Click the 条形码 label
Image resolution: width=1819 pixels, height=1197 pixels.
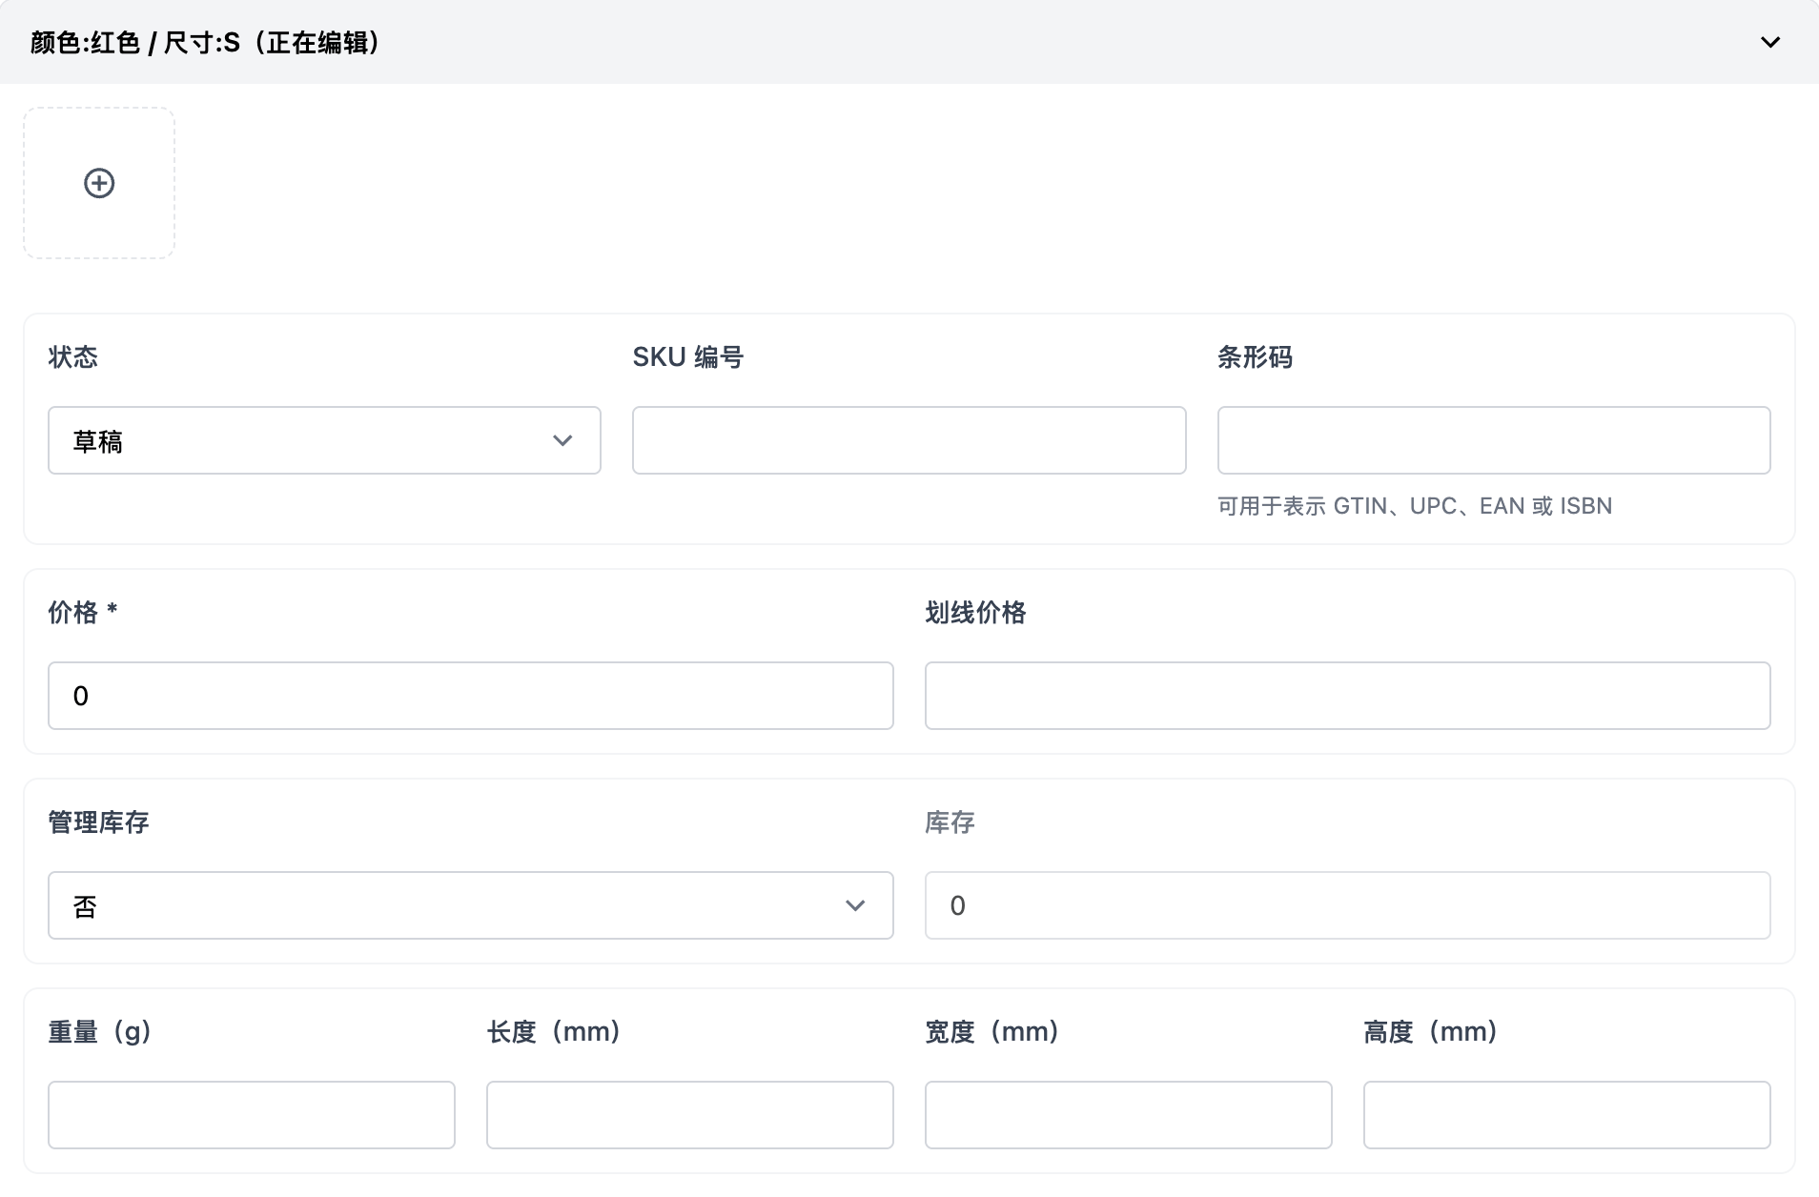click(1255, 357)
